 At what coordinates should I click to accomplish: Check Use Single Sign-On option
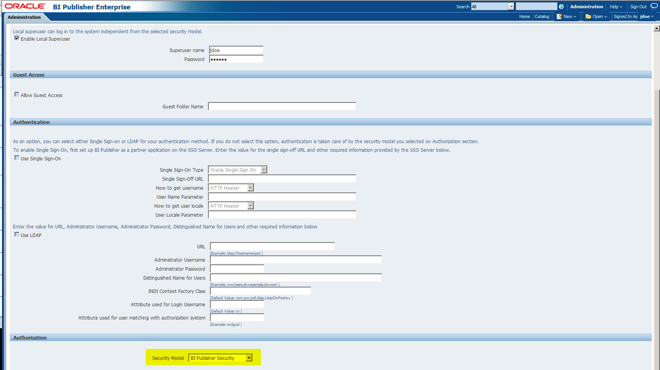click(x=17, y=158)
